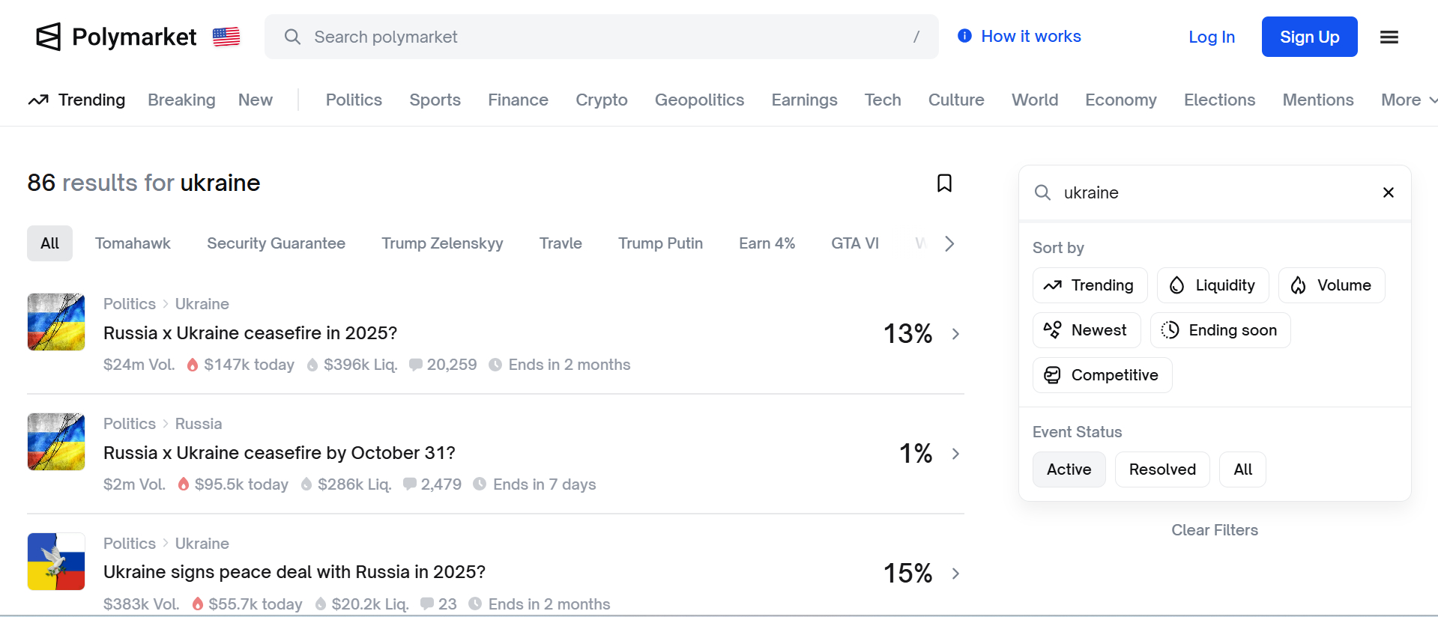Click the Sign Up button
The image size is (1438, 617).
coord(1308,37)
